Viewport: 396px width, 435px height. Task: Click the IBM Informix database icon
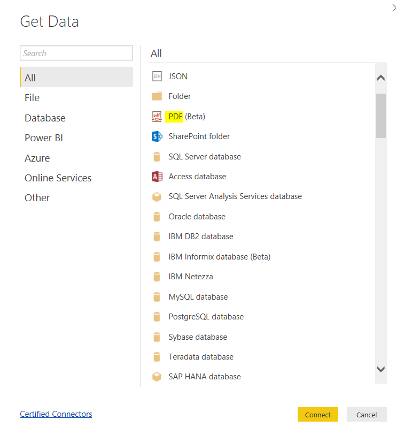pos(157,257)
